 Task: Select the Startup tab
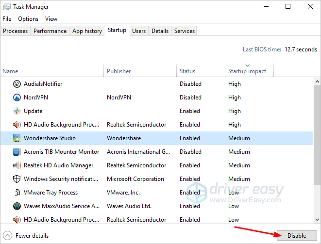click(x=117, y=30)
